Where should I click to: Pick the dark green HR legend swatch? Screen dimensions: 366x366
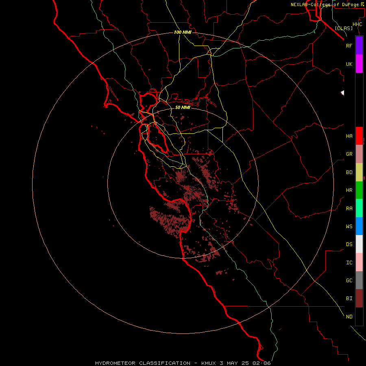359,190
